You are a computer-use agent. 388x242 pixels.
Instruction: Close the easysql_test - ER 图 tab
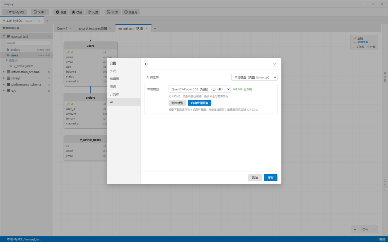pyautogui.click(x=147, y=29)
